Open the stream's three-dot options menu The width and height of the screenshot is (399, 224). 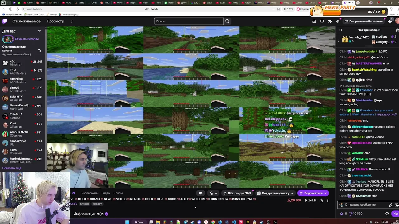pyautogui.click(x=328, y=200)
